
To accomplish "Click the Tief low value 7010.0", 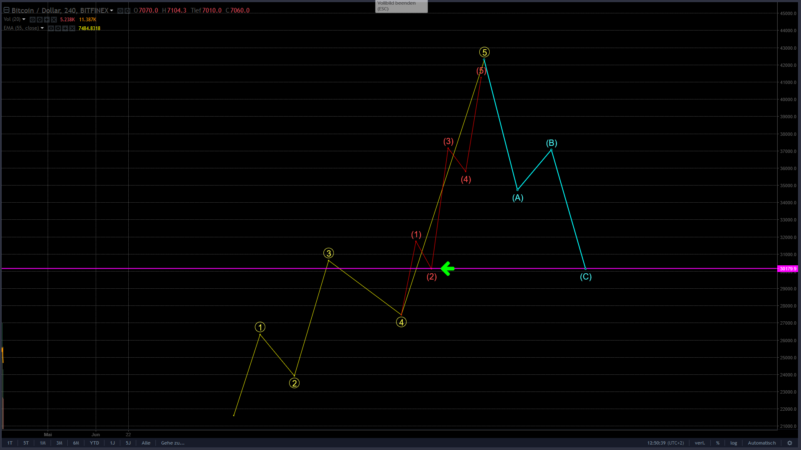I will 212,10.
